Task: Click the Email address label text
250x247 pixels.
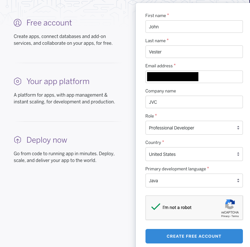Action: (159, 66)
